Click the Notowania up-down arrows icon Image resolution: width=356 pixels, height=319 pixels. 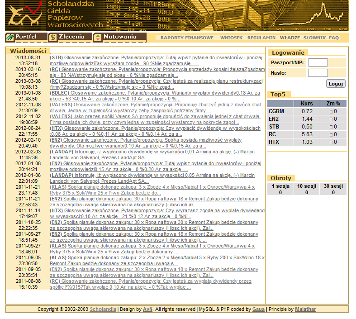pyautogui.click(x=98, y=37)
